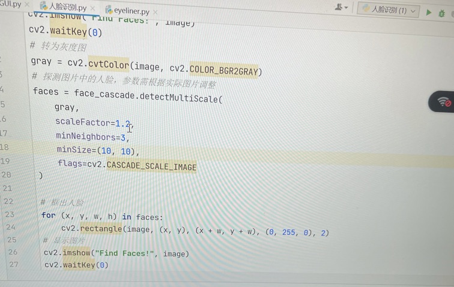Viewport: 454px width, 287px height.
Task: Close the 人脸识别.py tab
Action: [x=92, y=8]
